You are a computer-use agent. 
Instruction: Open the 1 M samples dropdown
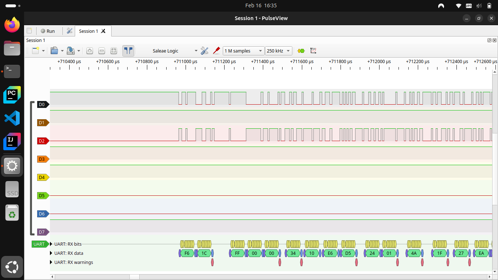(244, 51)
